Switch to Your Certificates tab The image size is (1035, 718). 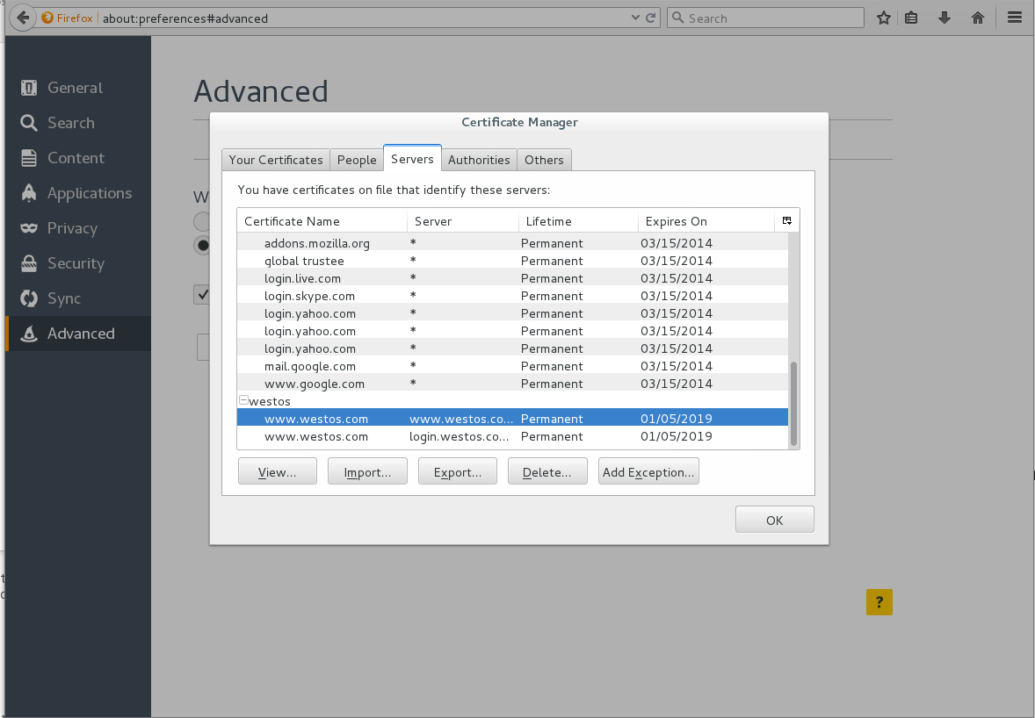point(276,160)
